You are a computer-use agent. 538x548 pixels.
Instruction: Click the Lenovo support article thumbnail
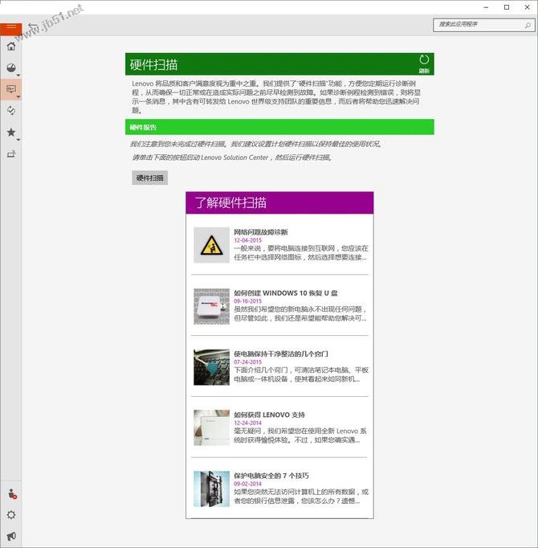pos(212,427)
